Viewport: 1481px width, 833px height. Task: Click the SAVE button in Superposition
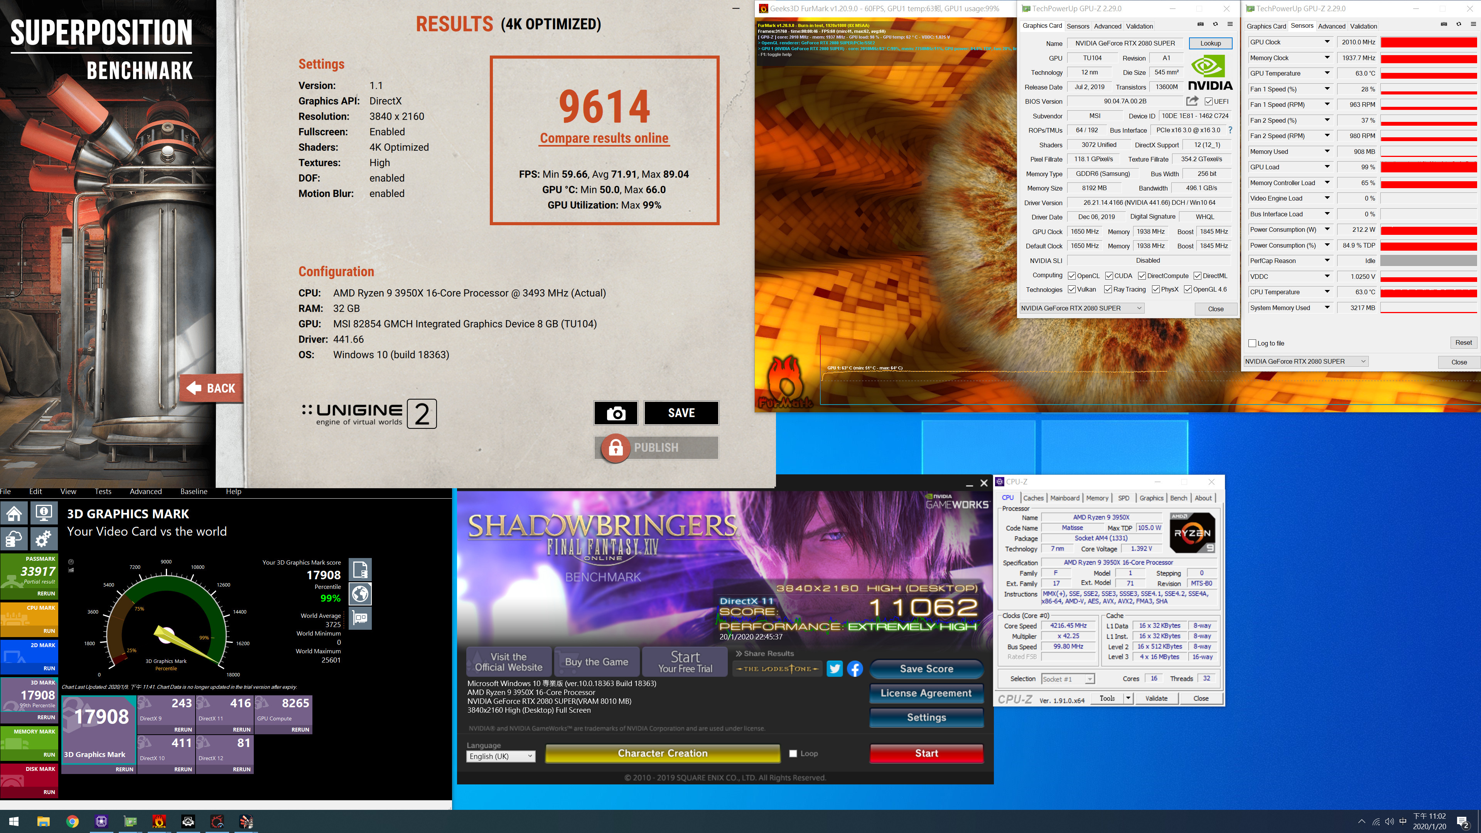pyautogui.click(x=681, y=413)
